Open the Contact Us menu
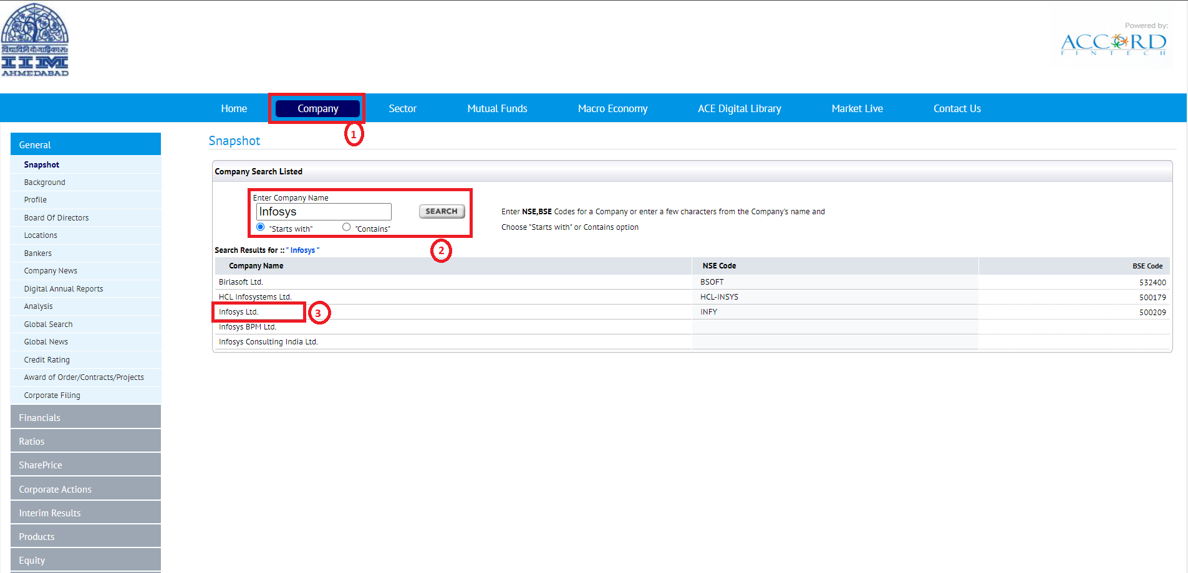 pos(957,108)
